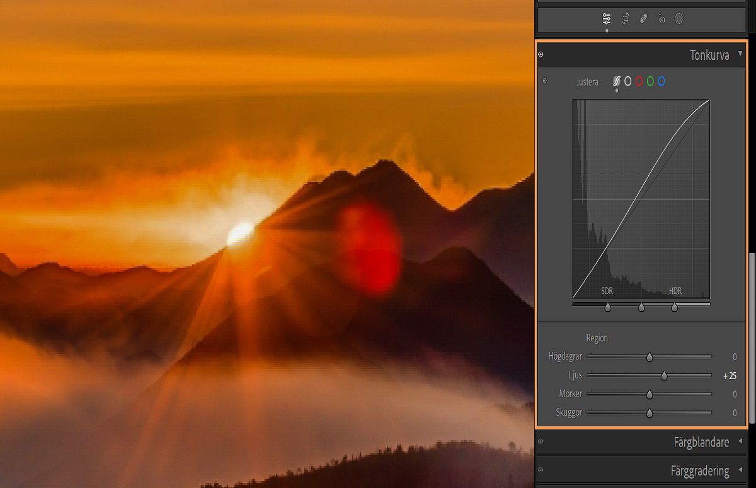Viewport: 756px width, 488px height.
Task: Toggle the Färgblandare panel switch
Action: coord(541,441)
